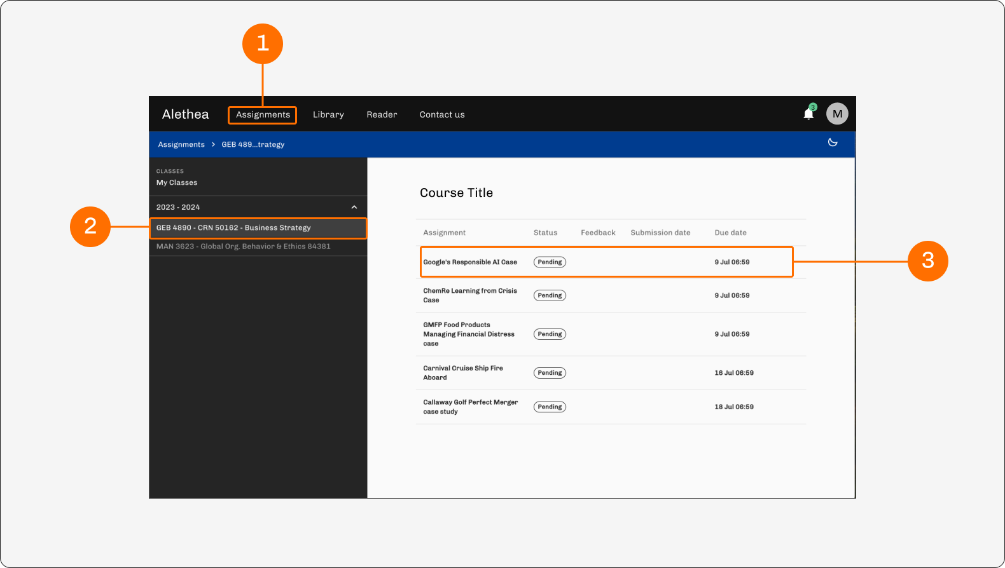Open the notifications bell icon
Screen dimensions: 1005x568
point(808,114)
